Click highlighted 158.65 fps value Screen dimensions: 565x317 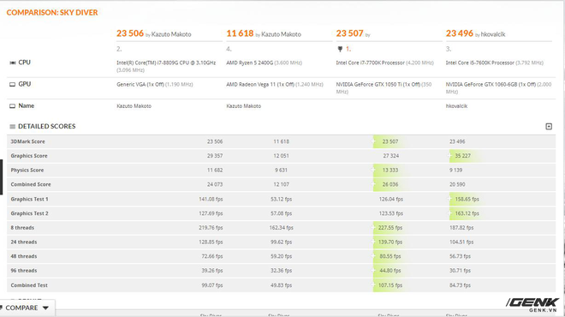click(x=467, y=199)
